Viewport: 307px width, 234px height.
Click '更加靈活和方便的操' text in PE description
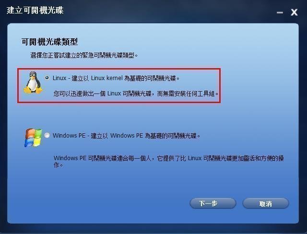pos(258,158)
